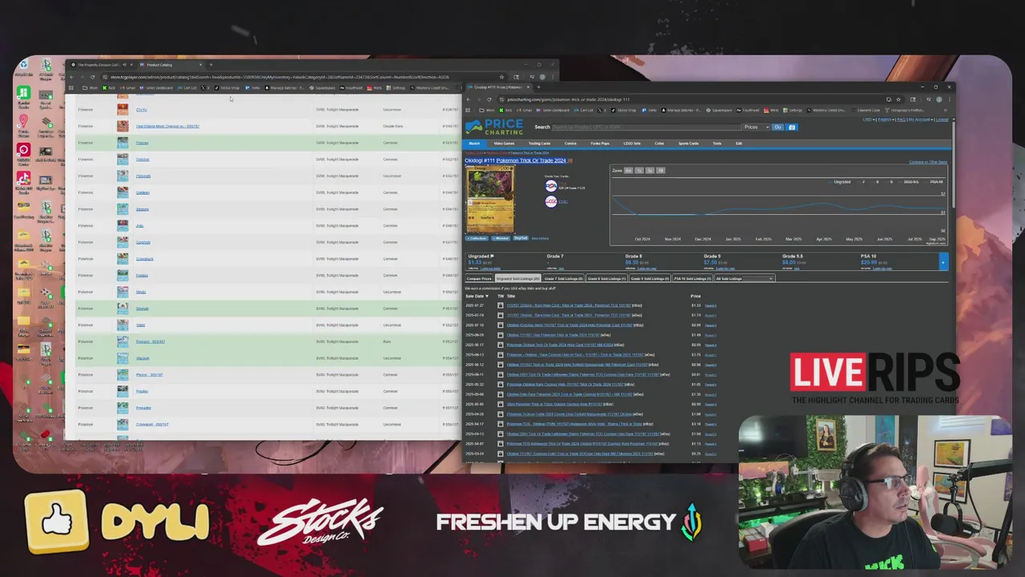Open the Work bookmarks folder in PriceCharting window
Screen dimensions: 1025x577
pos(486,110)
